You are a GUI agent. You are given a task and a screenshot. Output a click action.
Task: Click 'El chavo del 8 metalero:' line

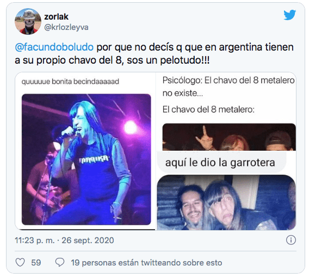[x=208, y=109]
